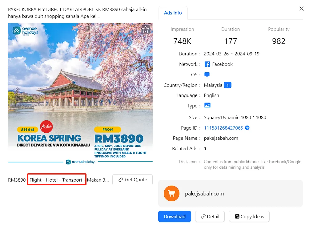309x225 pixels.
Task: Click the Facebook network icon
Action: click(x=207, y=64)
